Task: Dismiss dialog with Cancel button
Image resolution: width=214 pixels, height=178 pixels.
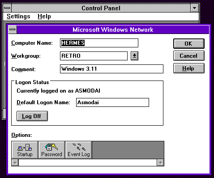Action: pos(189,56)
